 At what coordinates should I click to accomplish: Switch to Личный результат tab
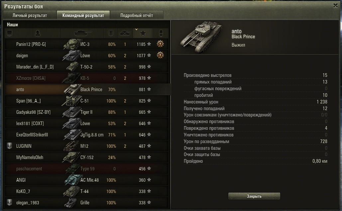[x=30, y=15]
